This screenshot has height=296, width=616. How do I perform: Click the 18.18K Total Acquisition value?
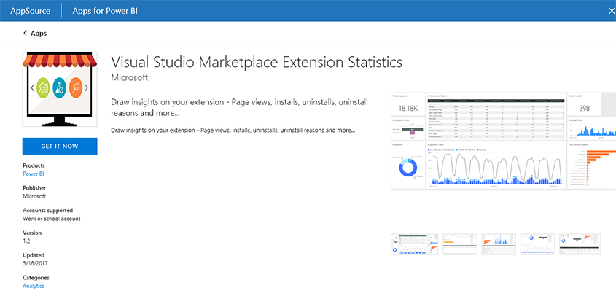pos(408,109)
